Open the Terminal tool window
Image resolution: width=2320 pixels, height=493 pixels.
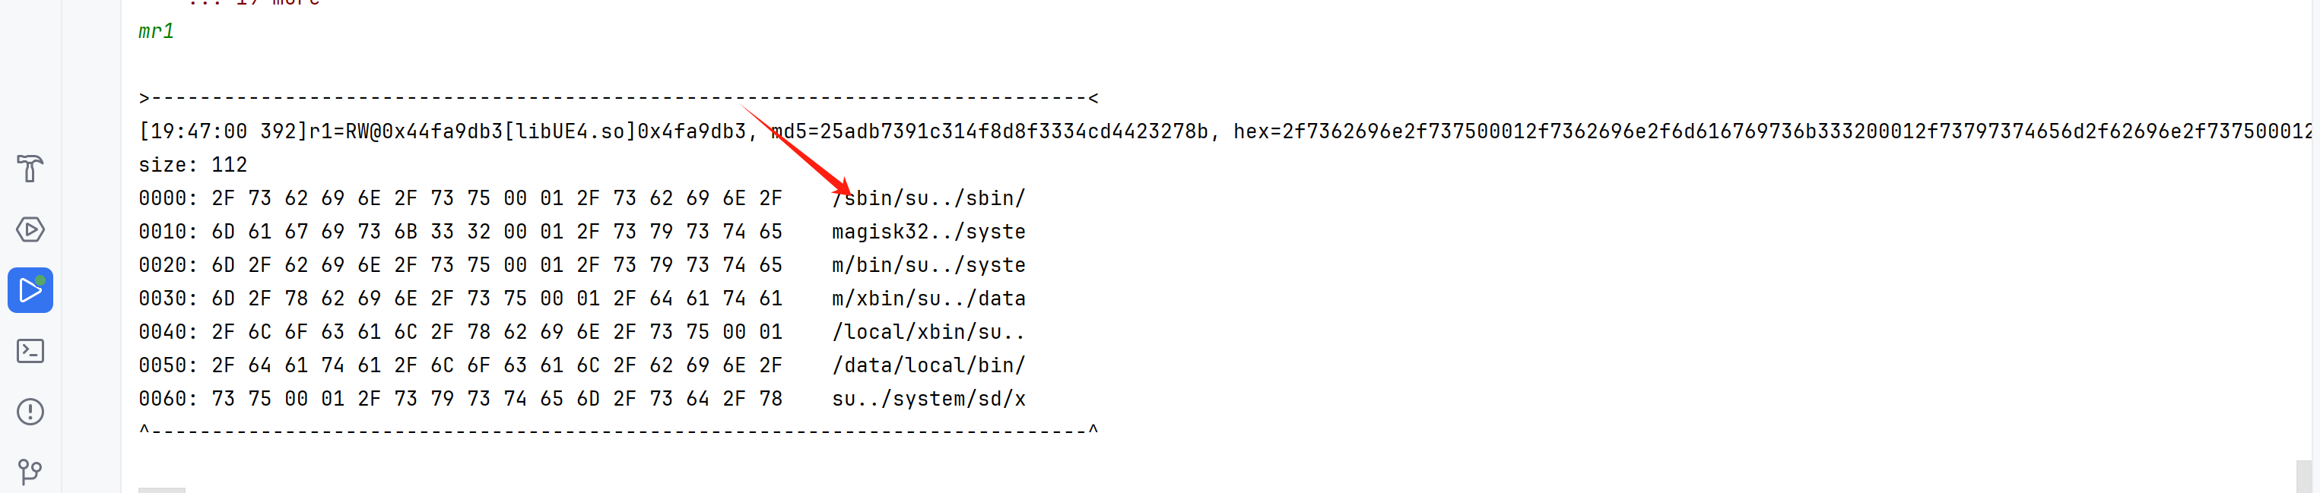point(30,351)
